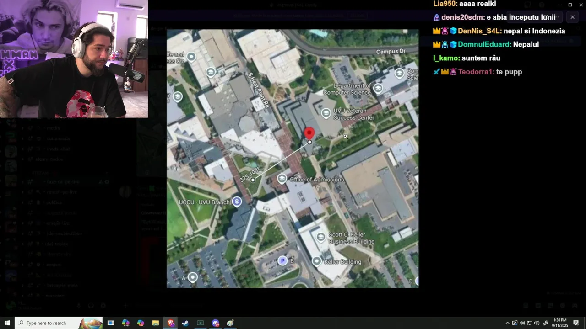Click the purple parking P icon

[x=283, y=261]
